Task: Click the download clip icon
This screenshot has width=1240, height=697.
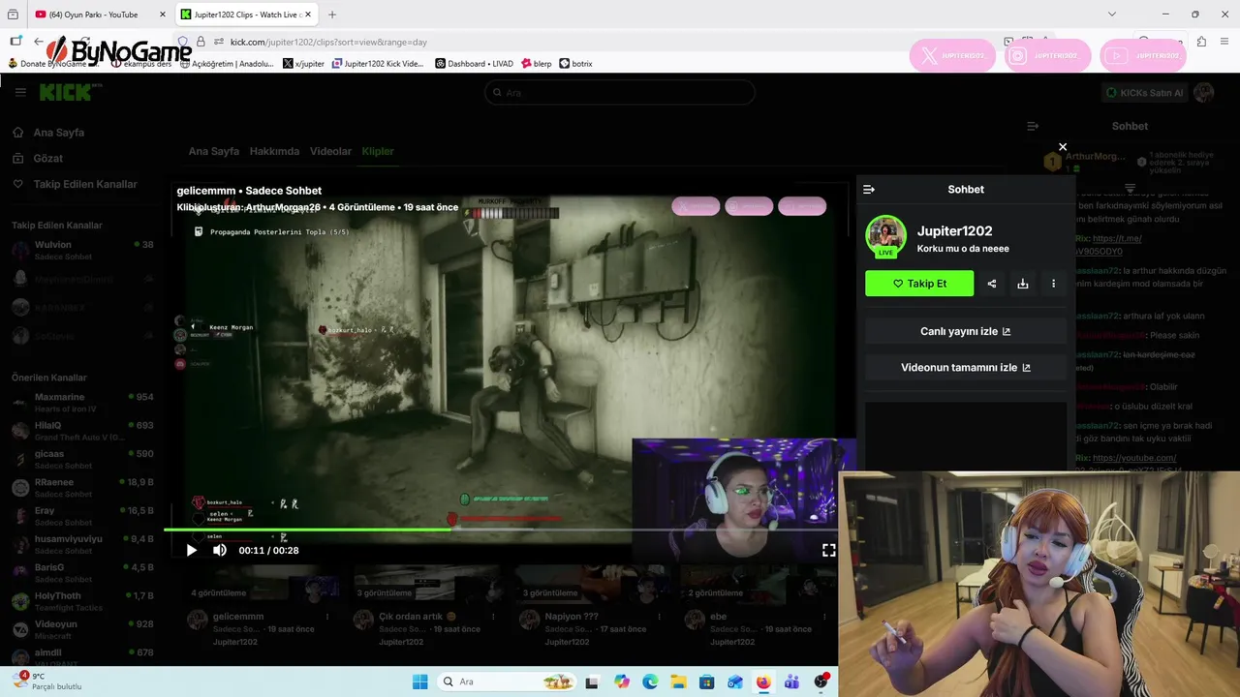Action: 1023,284
